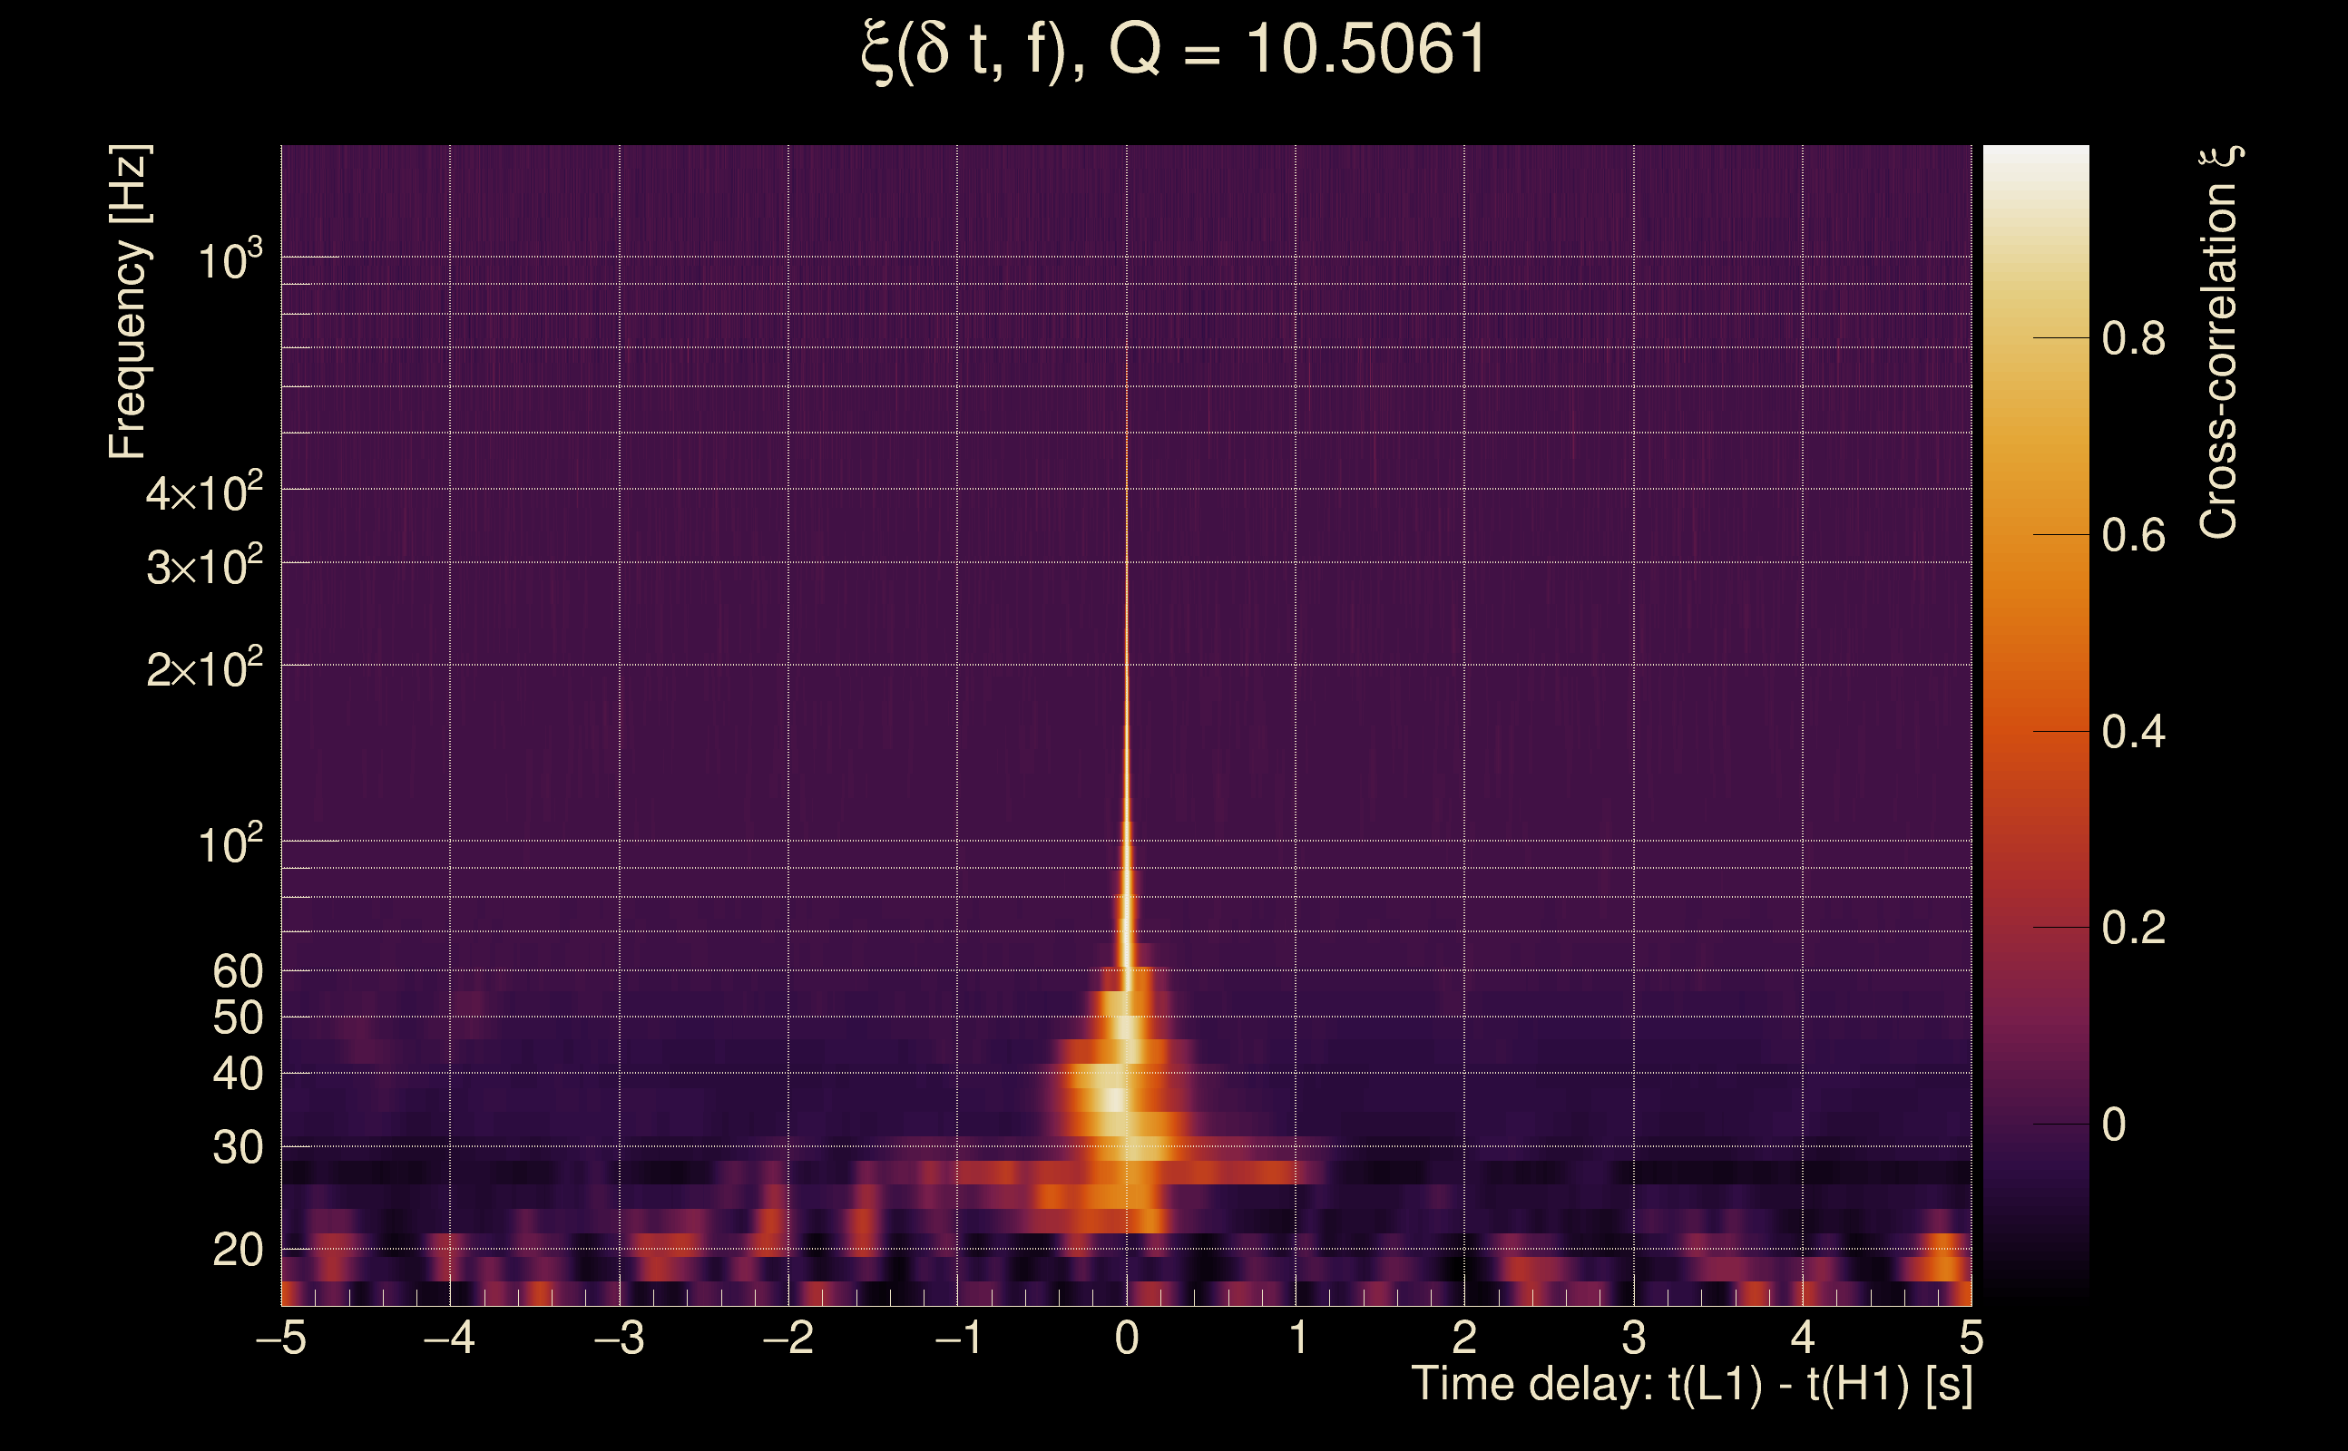The width and height of the screenshot is (2348, 1451).
Task: Click the 10³ frequency tick label
Action: coord(230,260)
